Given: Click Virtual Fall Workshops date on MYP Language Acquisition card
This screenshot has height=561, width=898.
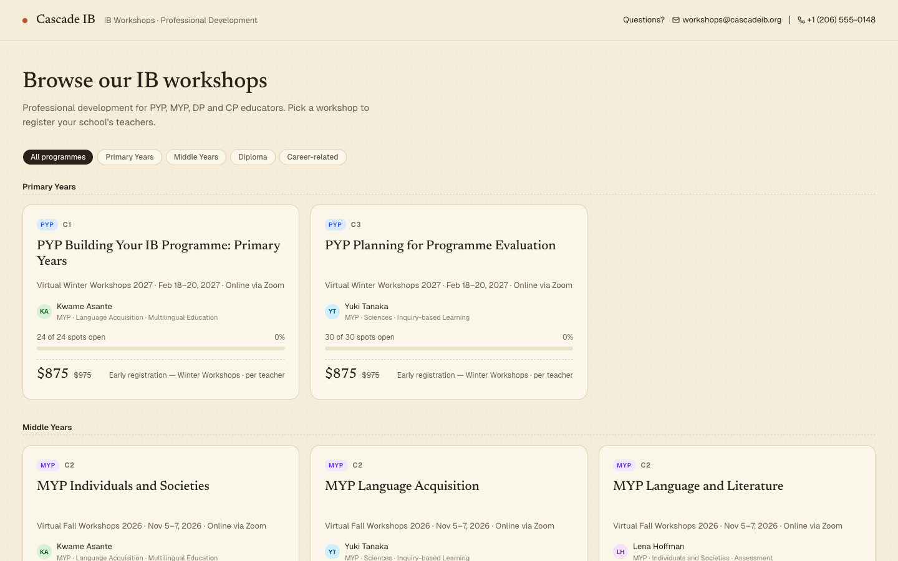Looking at the screenshot, I should point(440,526).
